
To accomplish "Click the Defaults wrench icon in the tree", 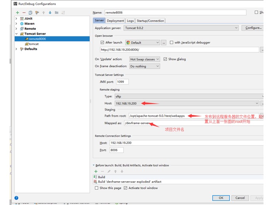I will click(22, 49).
